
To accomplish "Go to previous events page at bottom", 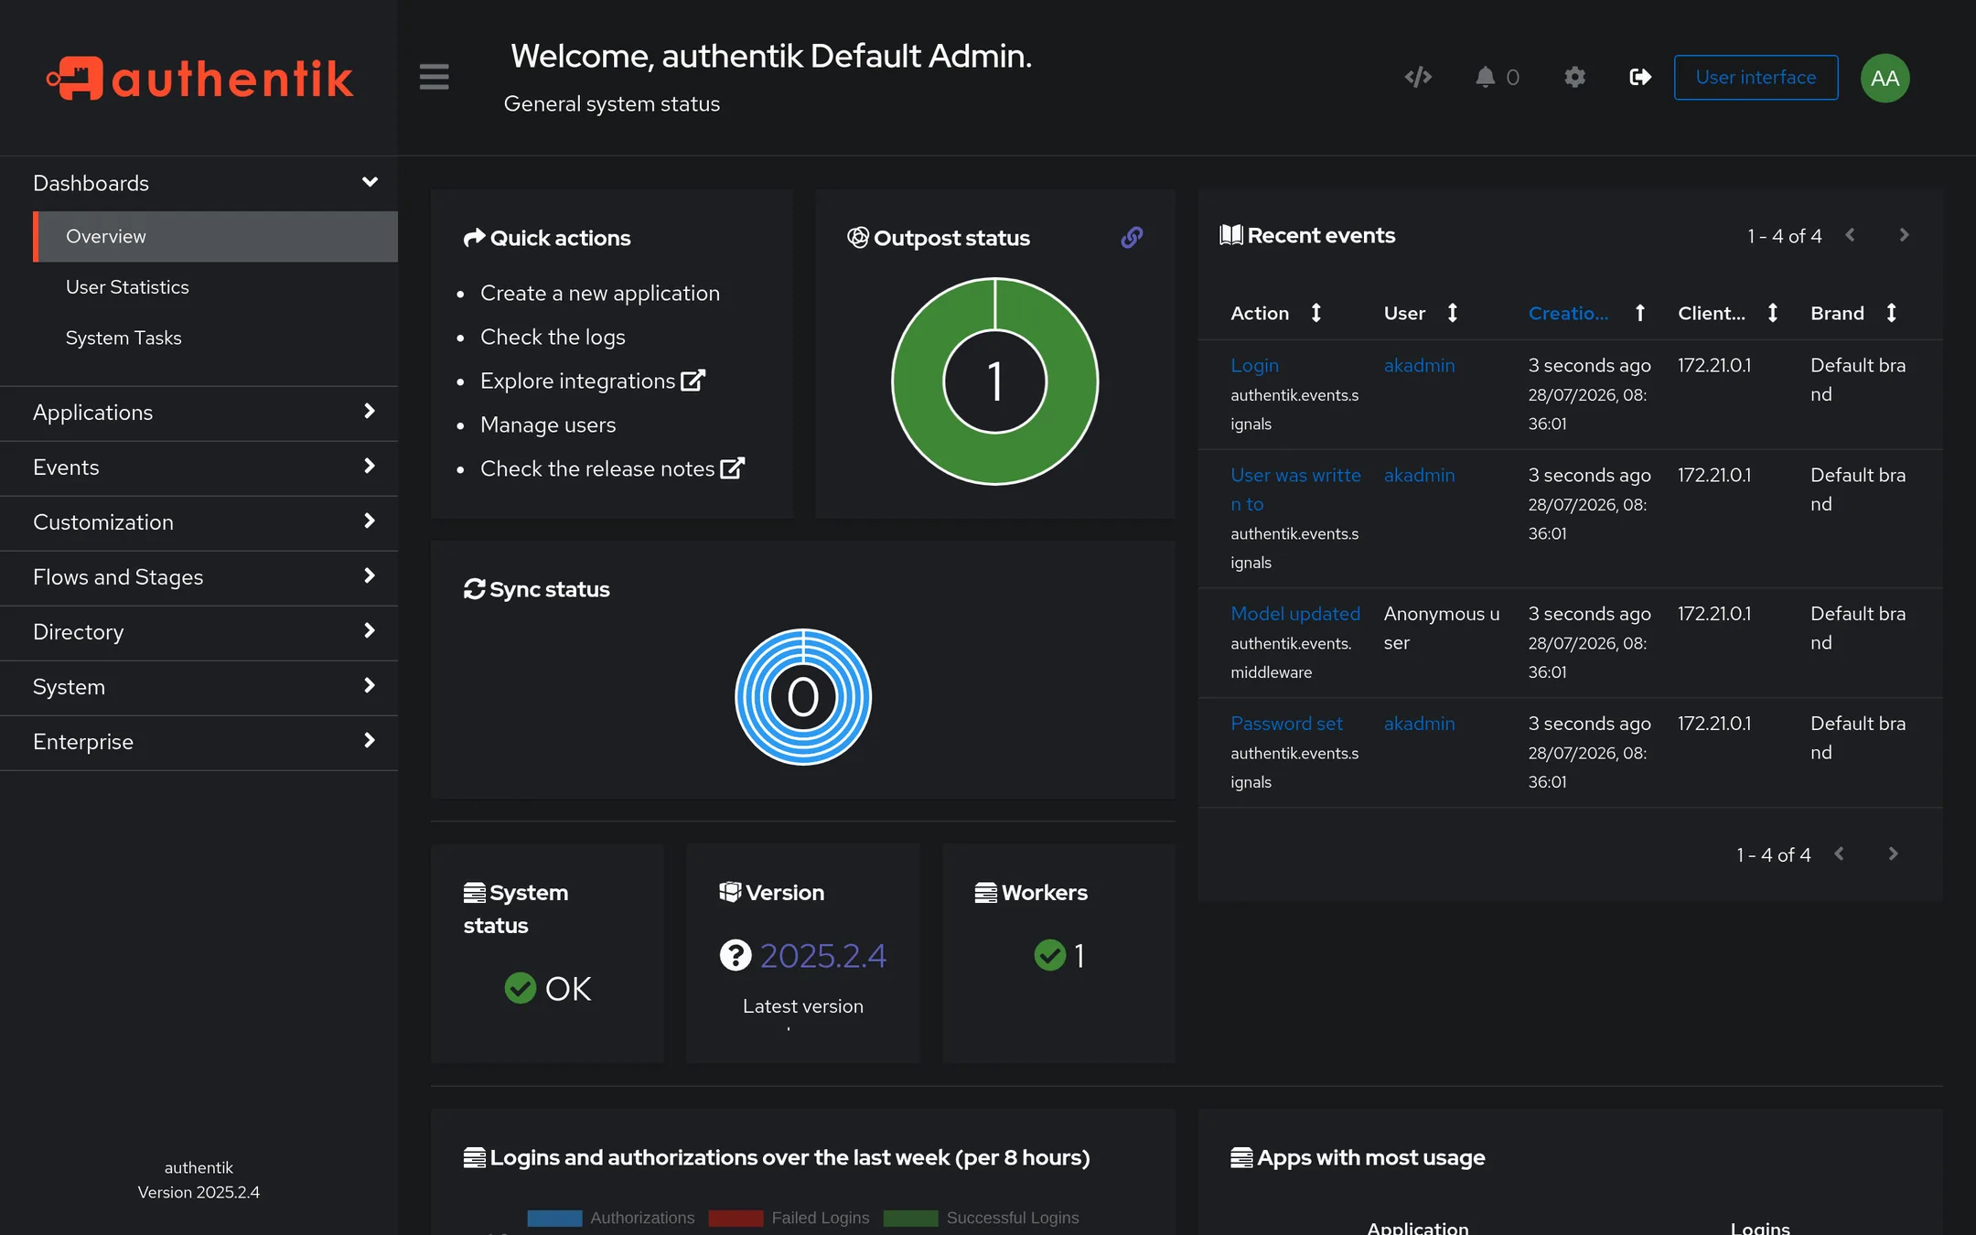I will tap(1839, 854).
